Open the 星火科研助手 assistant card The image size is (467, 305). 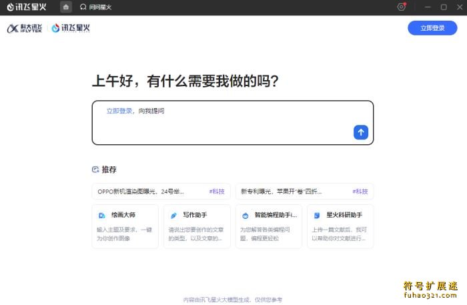click(x=340, y=226)
